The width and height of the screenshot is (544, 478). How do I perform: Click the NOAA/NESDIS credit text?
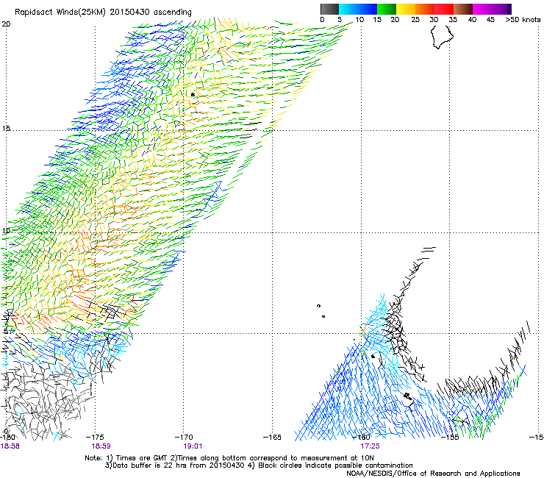[433, 474]
